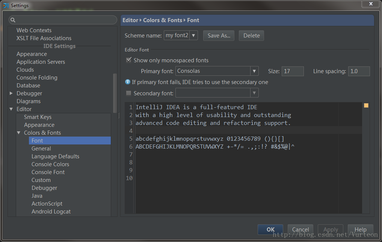This screenshot has height=242, width=382.
Task: Click the search magnifier icon
Action: click(13, 20)
